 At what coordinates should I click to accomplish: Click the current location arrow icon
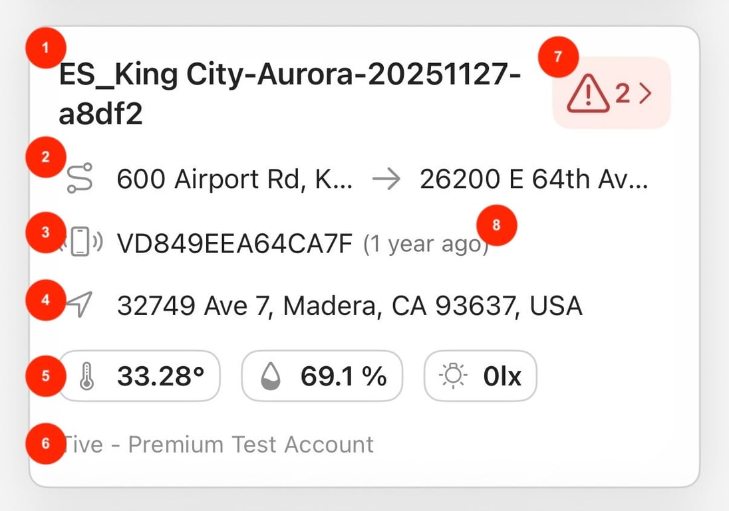pyautogui.click(x=80, y=306)
